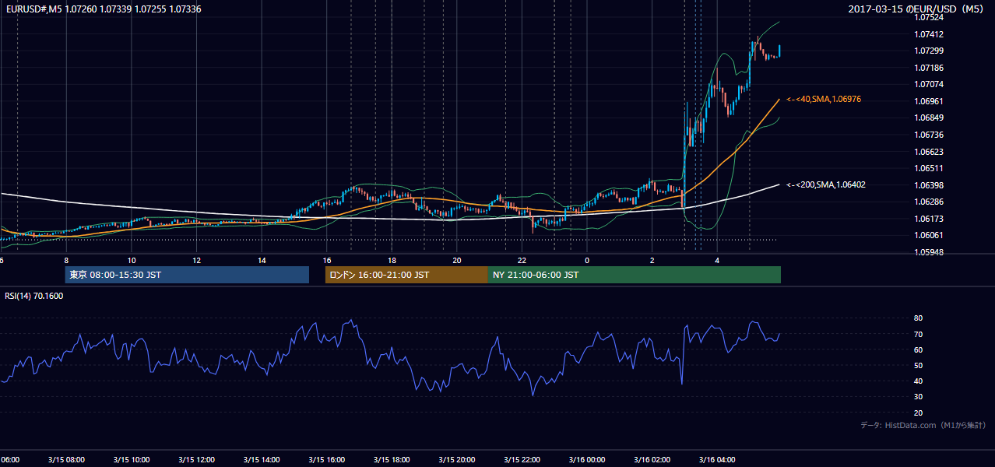Click the 3/15 22:00 time axis label
The height and width of the screenshot is (467, 995).
[x=522, y=460]
